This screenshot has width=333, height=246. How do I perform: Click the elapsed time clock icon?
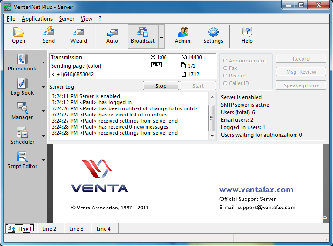click(153, 57)
